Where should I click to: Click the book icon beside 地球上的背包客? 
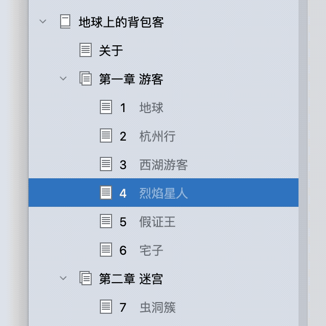pyautogui.click(x=65, y=21)
